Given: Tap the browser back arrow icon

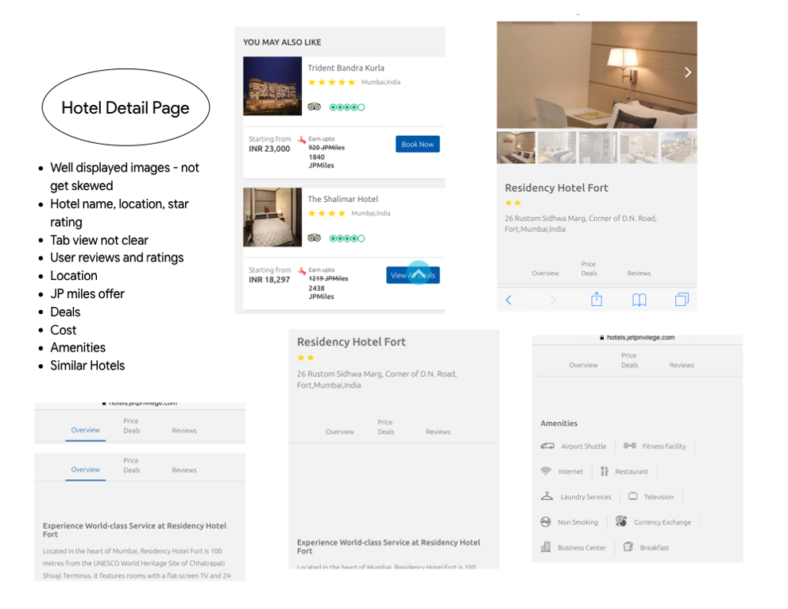Looking at the screenshot, I should tap(508, 301).
